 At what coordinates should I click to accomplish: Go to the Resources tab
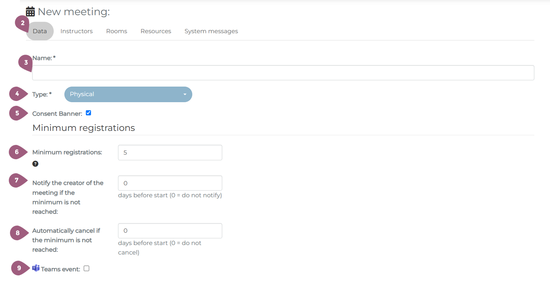[x=156, y=31]
